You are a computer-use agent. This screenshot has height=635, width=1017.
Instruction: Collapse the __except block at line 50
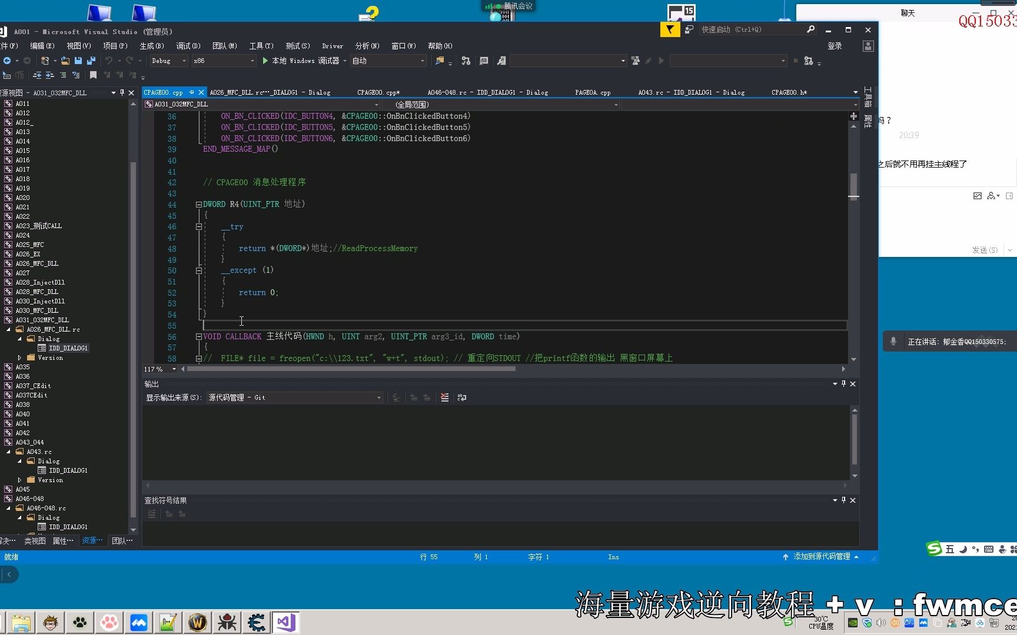(199, 270)
